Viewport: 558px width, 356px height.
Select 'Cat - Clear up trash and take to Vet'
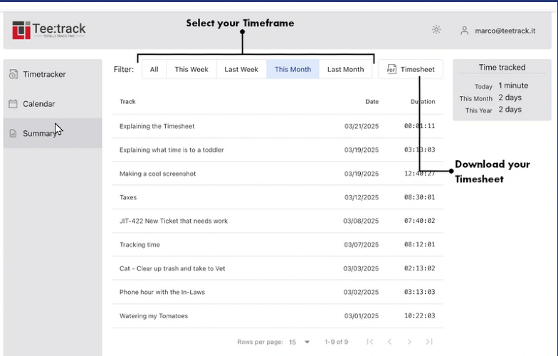click(x=172, y=268)
